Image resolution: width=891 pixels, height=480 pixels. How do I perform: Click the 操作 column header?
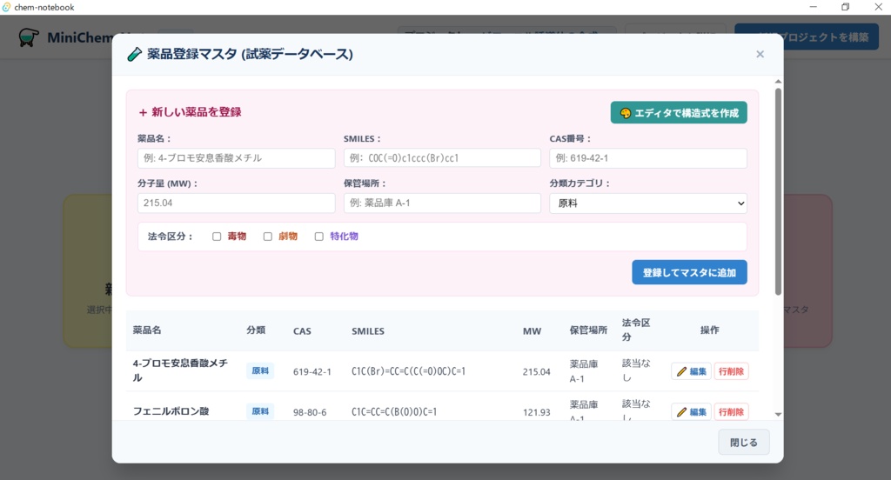710,330
